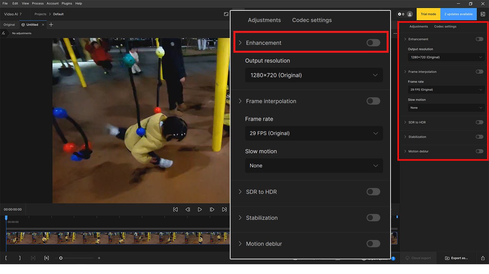Open the 29 FPS dropdown in small right sidebar

(446, 90)
